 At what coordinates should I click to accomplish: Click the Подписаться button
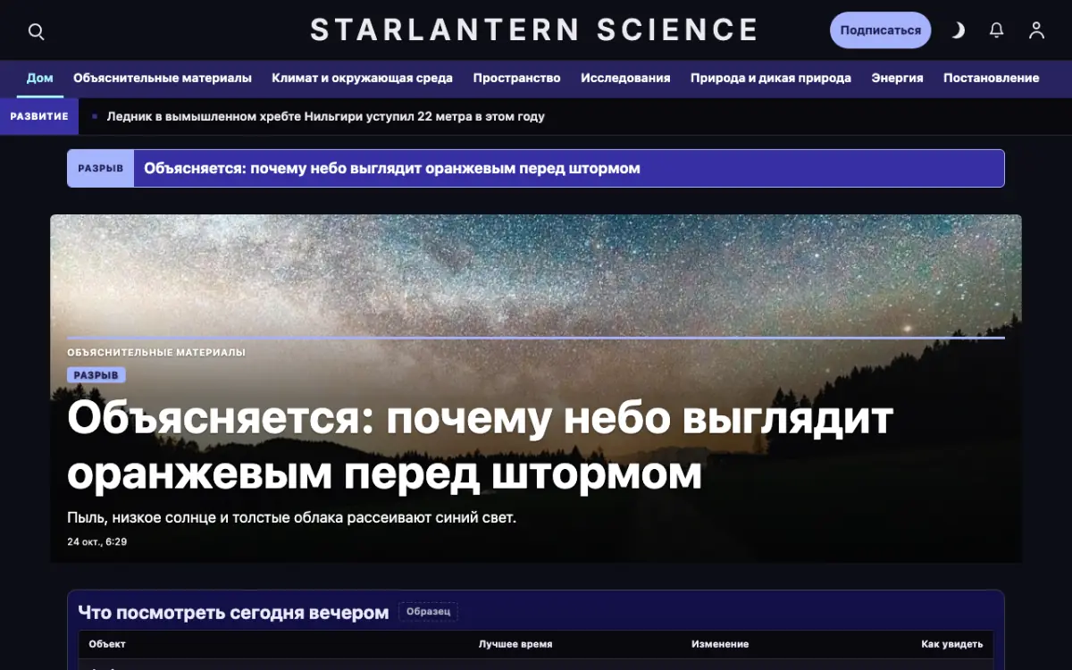click(880, 30)
